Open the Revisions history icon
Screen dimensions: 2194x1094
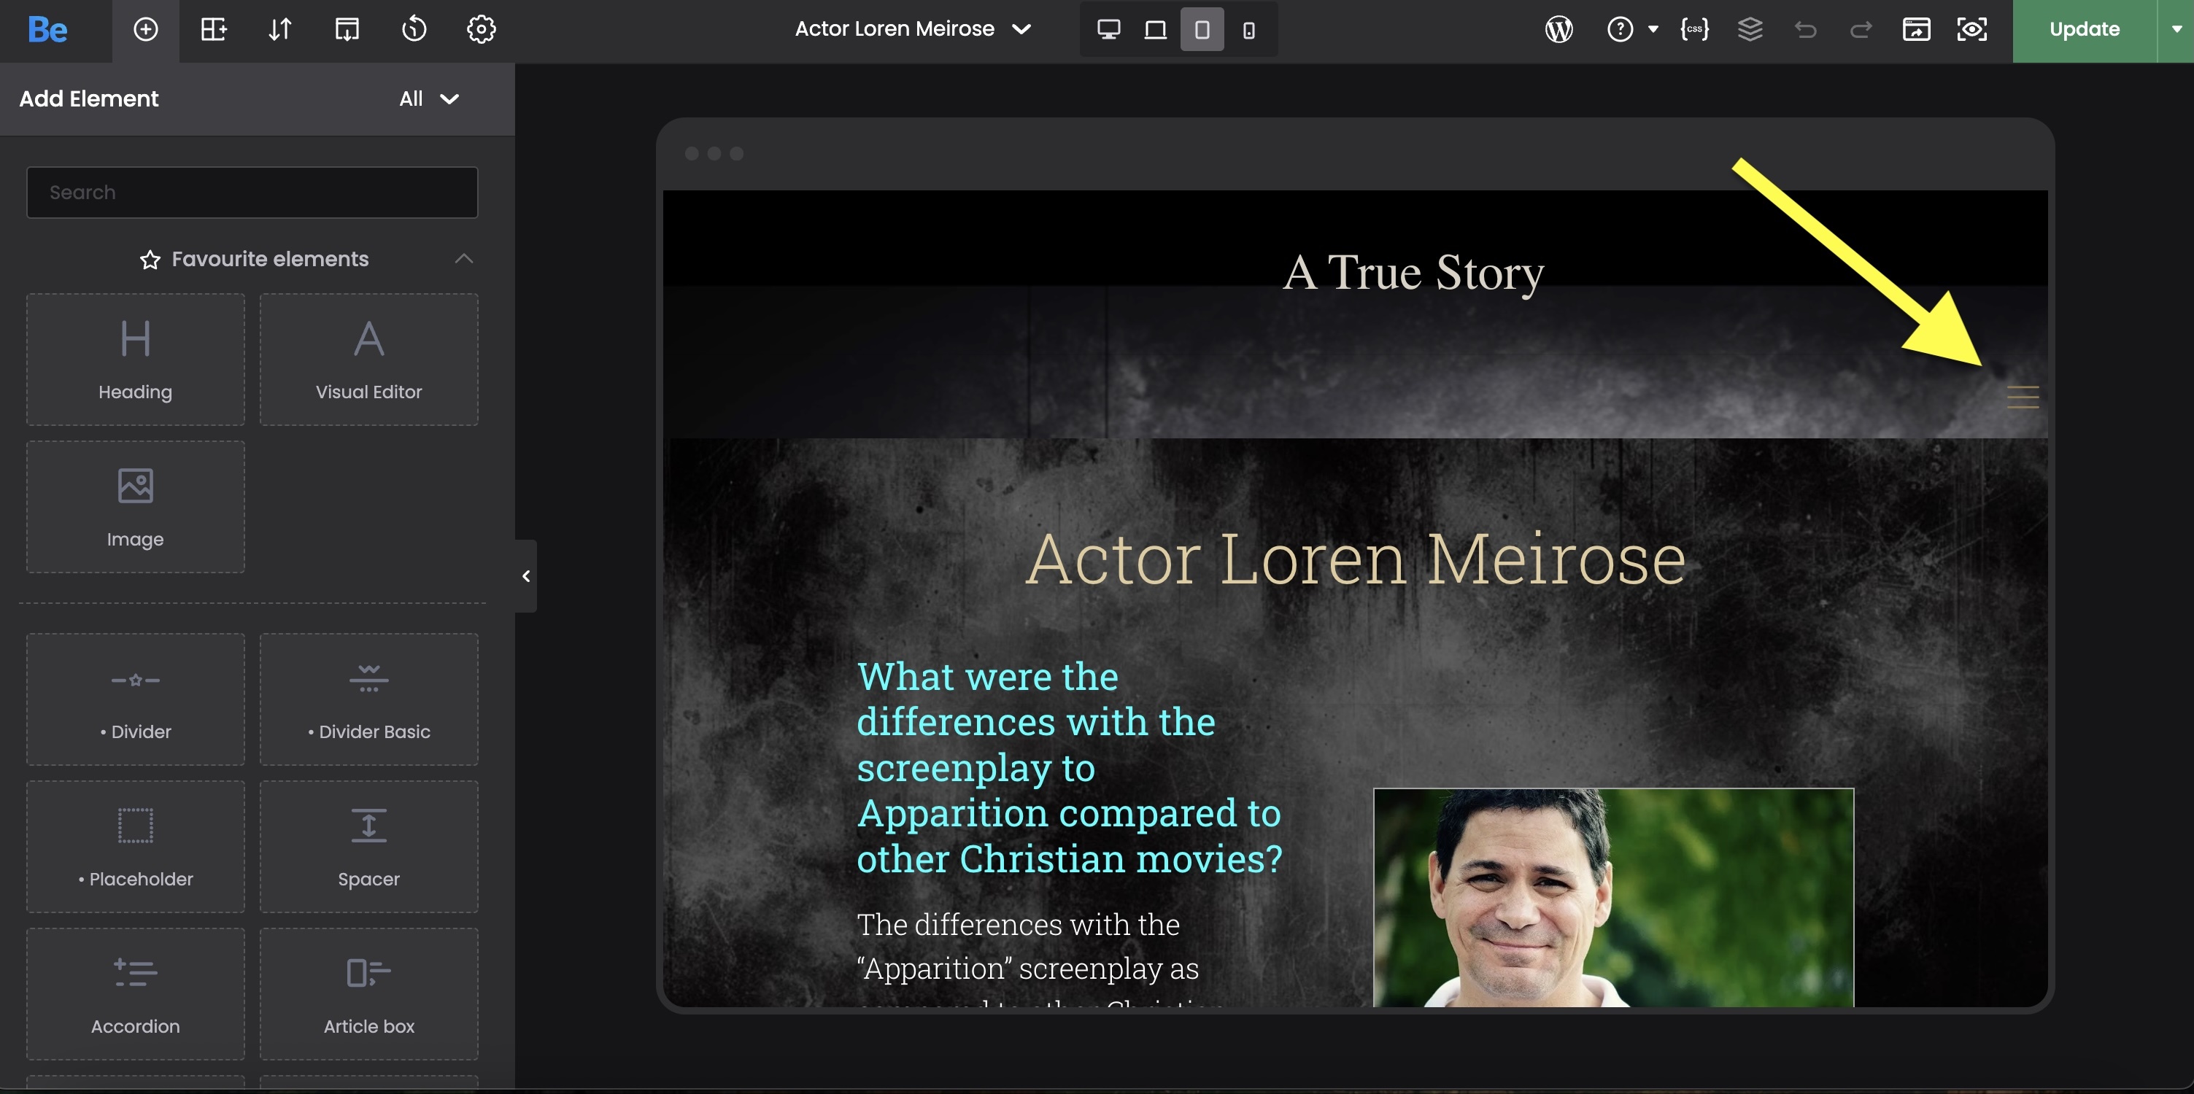tap(414, 30)
